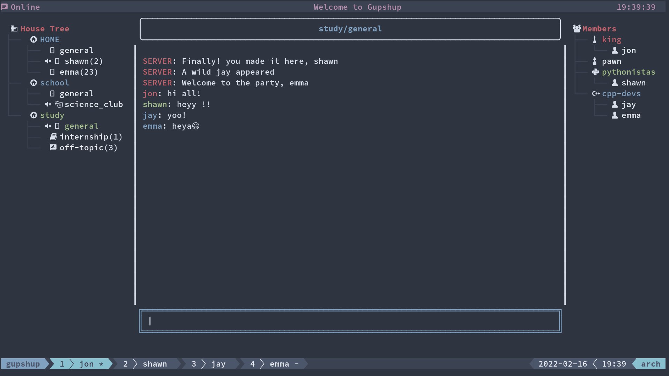Click the study/general room header
This screenshot has height=376, width=669.
(350, 29)
